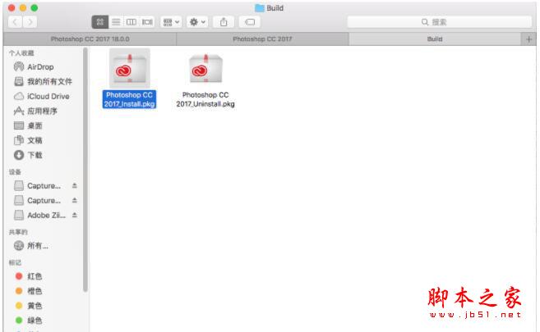Image resolution: width=540 pixels, height=332 pixels.
Task: Switch to Photoshop CC 2017 tab
Action: [x=262, y=39]
